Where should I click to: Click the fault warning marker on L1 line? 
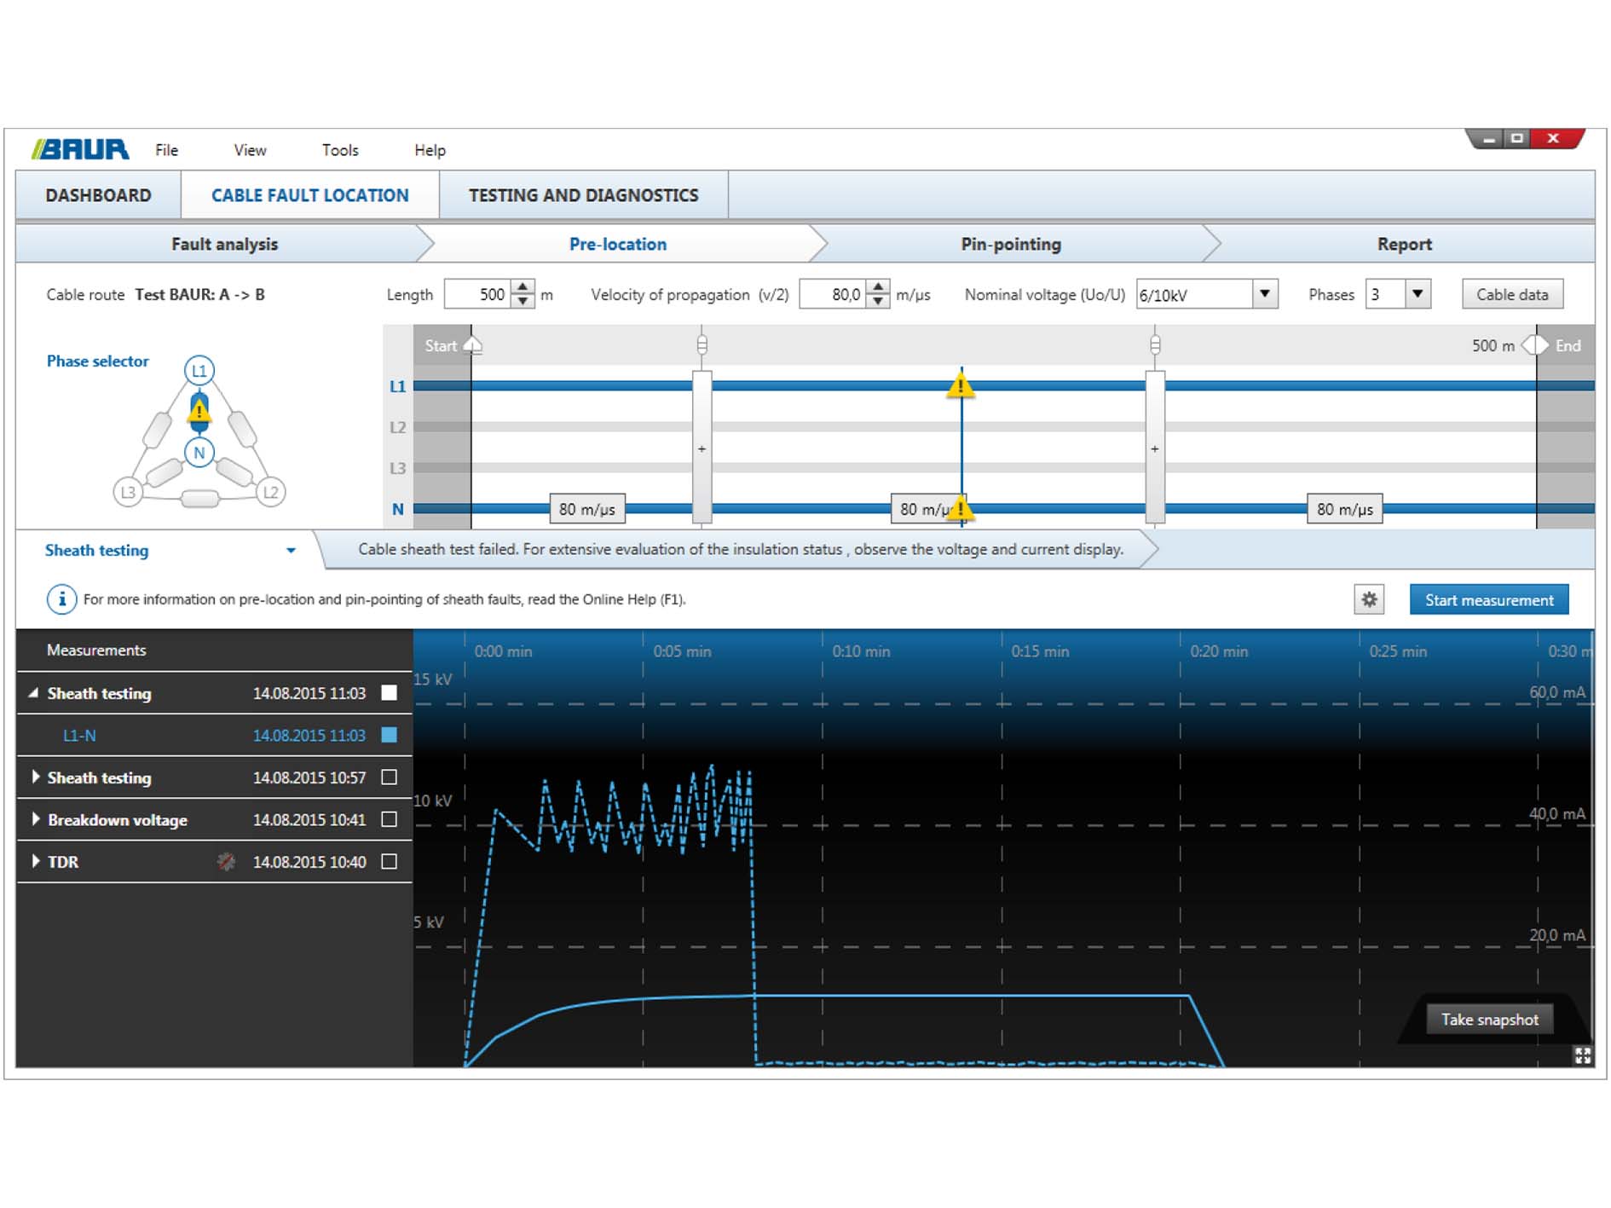pos(961,386)
